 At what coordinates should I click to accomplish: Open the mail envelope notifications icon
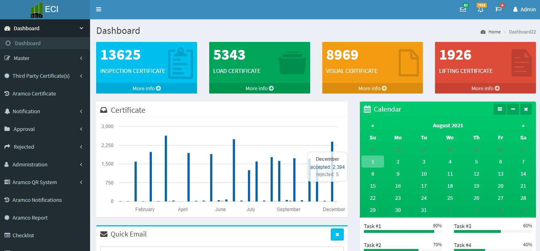tap(463, 9)
